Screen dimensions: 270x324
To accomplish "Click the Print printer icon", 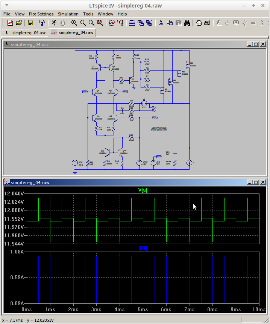I will pyautogui.click(x=207, y=23).
